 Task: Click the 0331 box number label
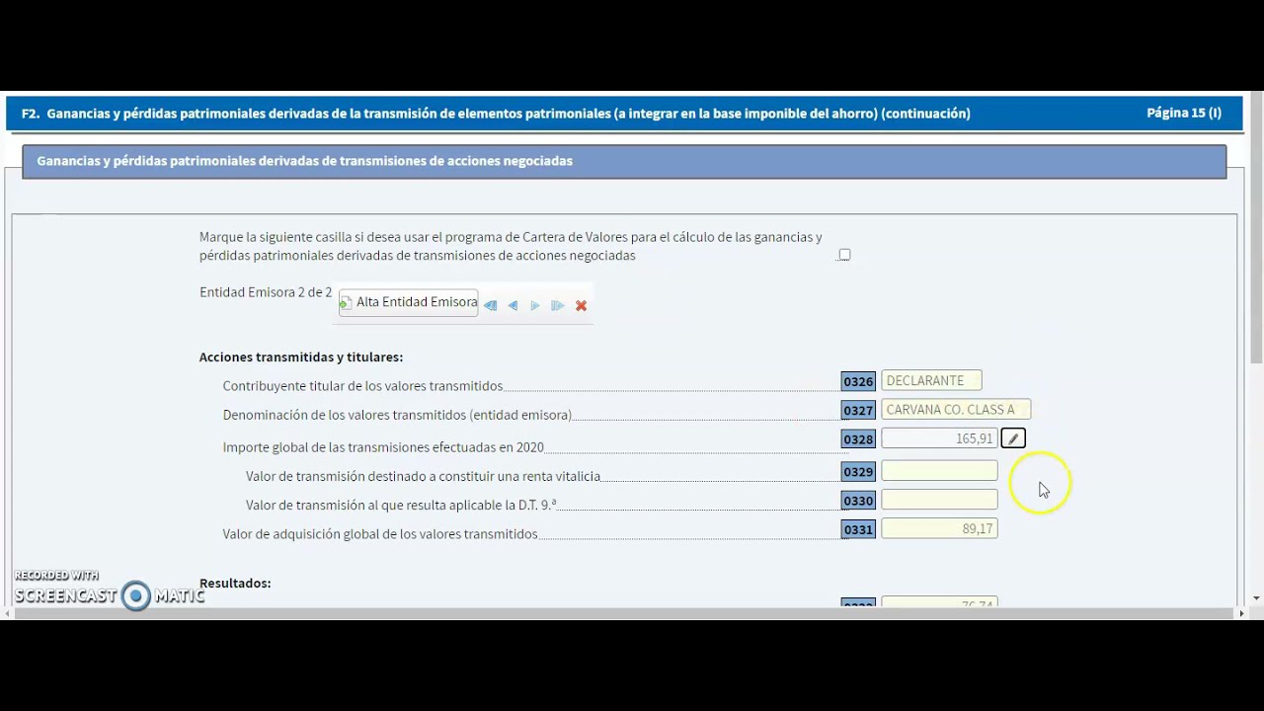click(x=858, y=530)
